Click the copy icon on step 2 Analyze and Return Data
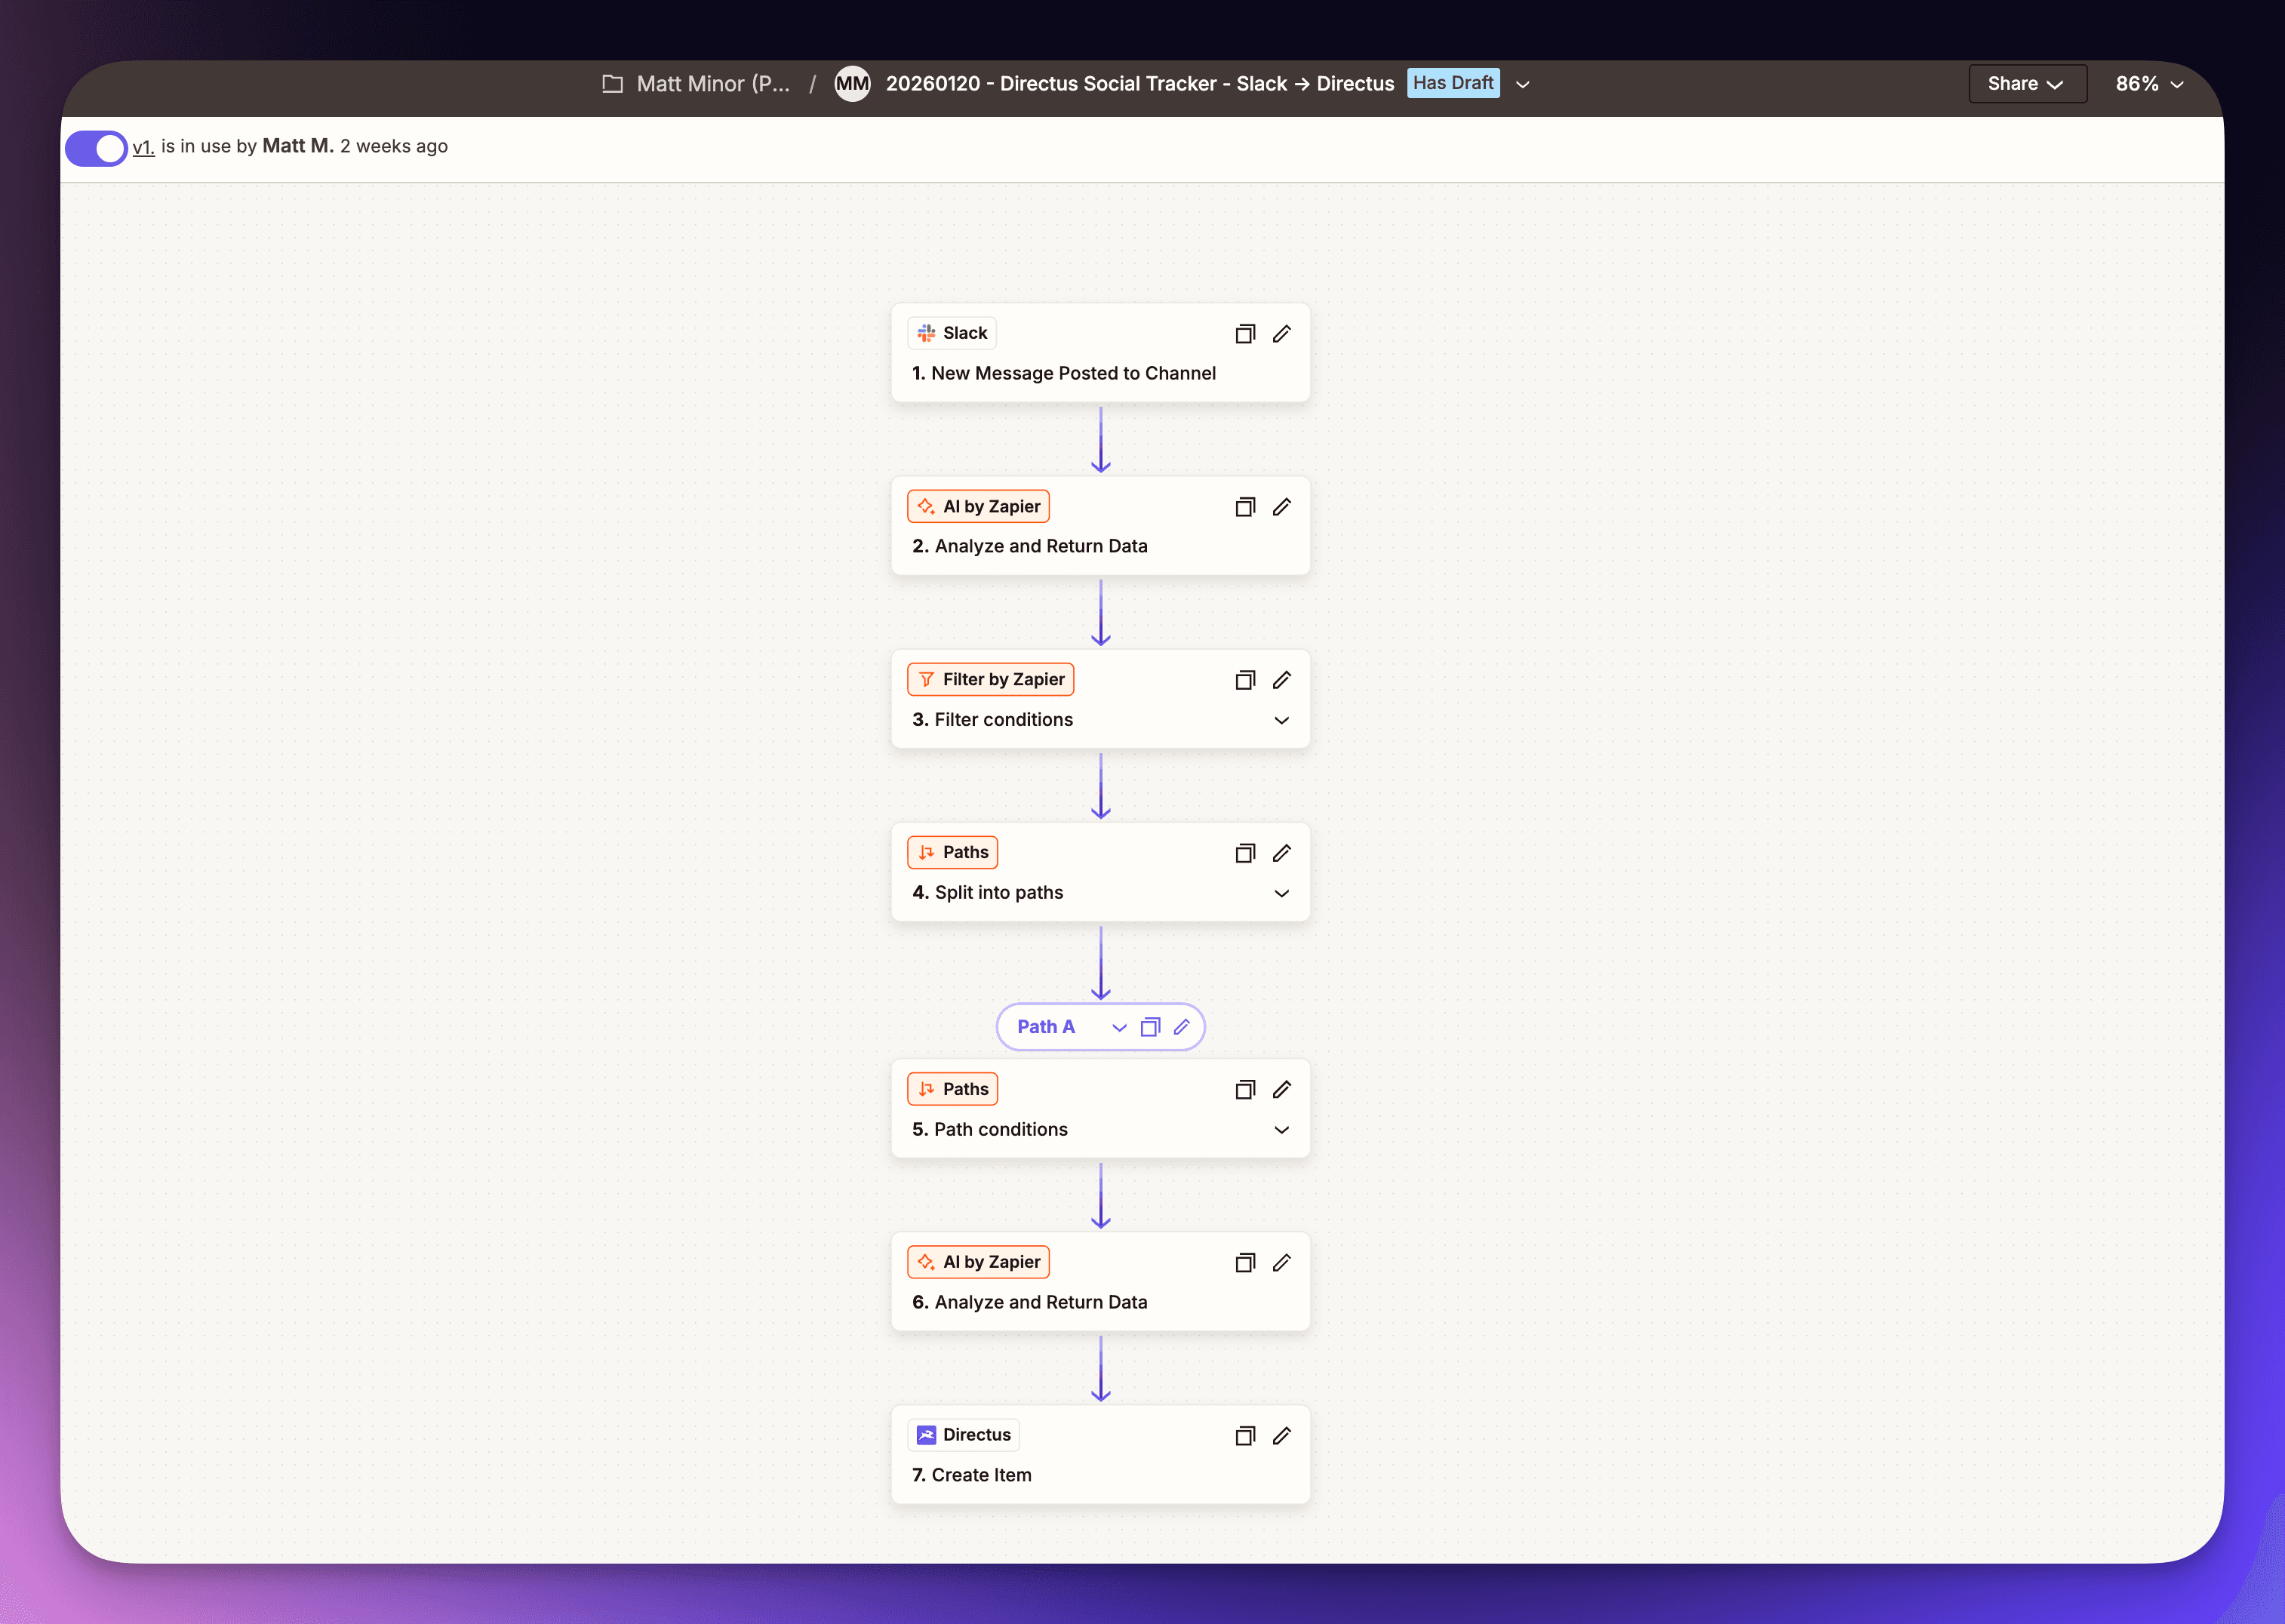The width and height of the screenshot is (2285, 1624). point(1245,507)
